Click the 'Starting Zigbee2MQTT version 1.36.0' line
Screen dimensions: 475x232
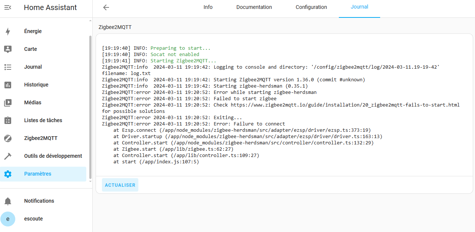click(x=234, y=80)
